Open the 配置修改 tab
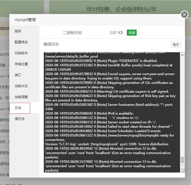 click(21, 42)
